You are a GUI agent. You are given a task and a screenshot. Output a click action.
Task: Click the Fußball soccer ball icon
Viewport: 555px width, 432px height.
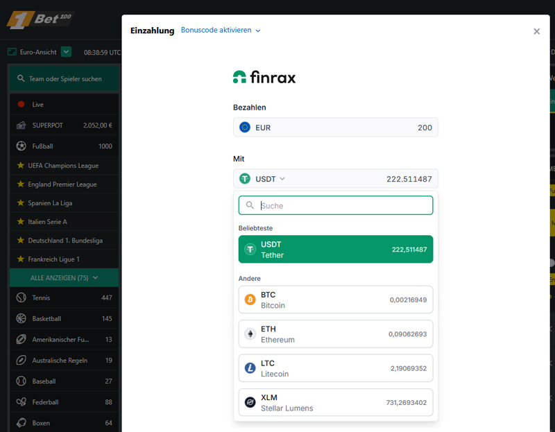pyautogui.click(x=22, y=146)
